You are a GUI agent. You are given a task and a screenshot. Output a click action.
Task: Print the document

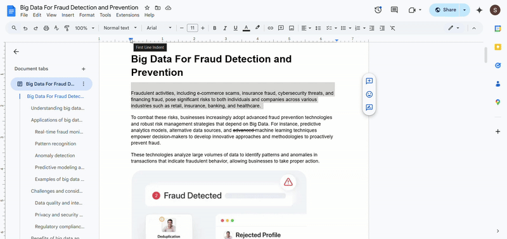click(x=46, y=28)
